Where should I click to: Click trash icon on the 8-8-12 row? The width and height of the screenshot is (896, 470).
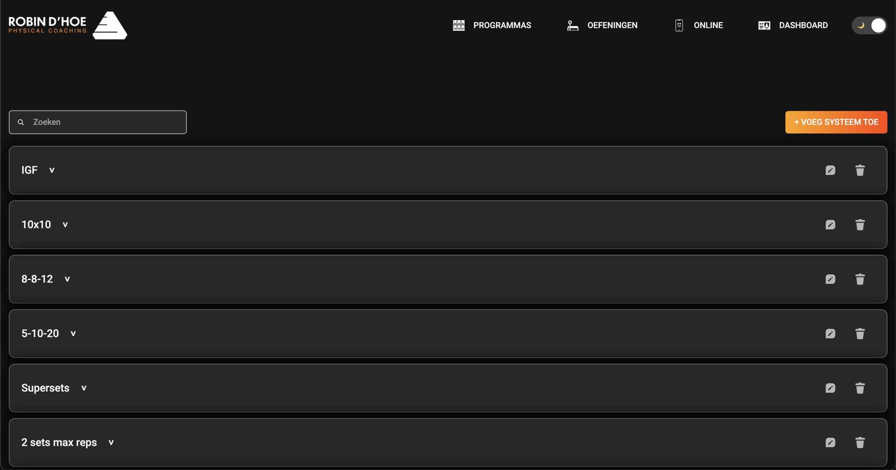[860, 279]
